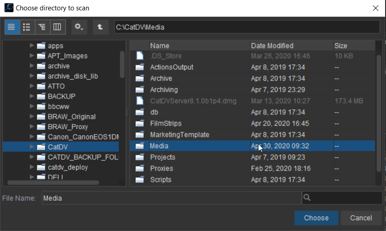386x231 pixels.
Task: Expand the CatDV tree node
Action: click(x=32, y=147)
